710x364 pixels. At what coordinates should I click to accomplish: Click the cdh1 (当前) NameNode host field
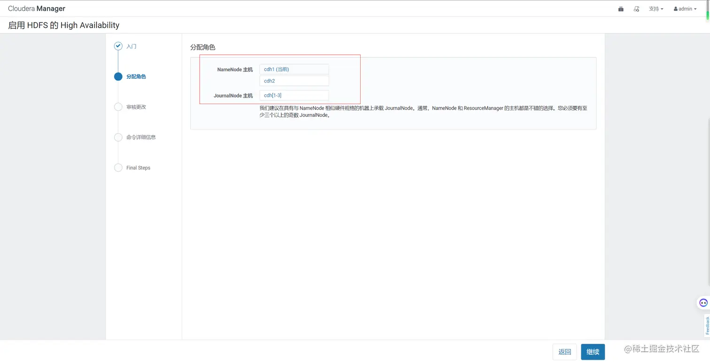pos(294,69)
